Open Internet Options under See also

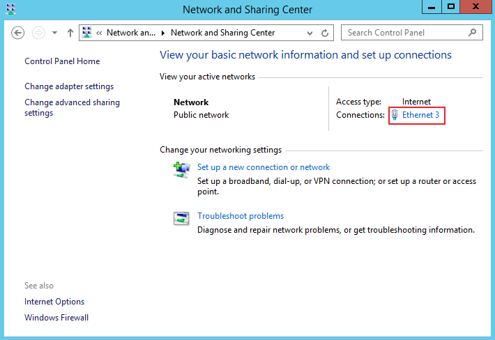(x=54, y=302)
